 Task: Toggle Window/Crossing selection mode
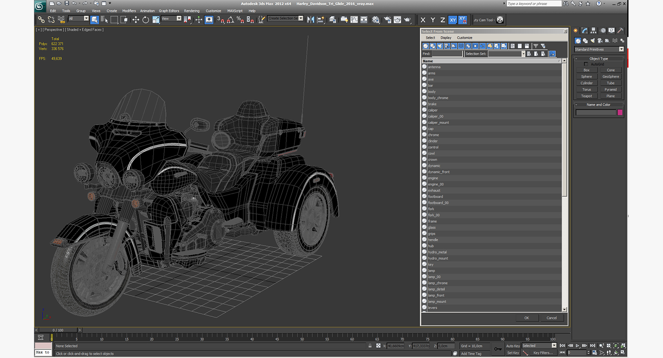124,20
